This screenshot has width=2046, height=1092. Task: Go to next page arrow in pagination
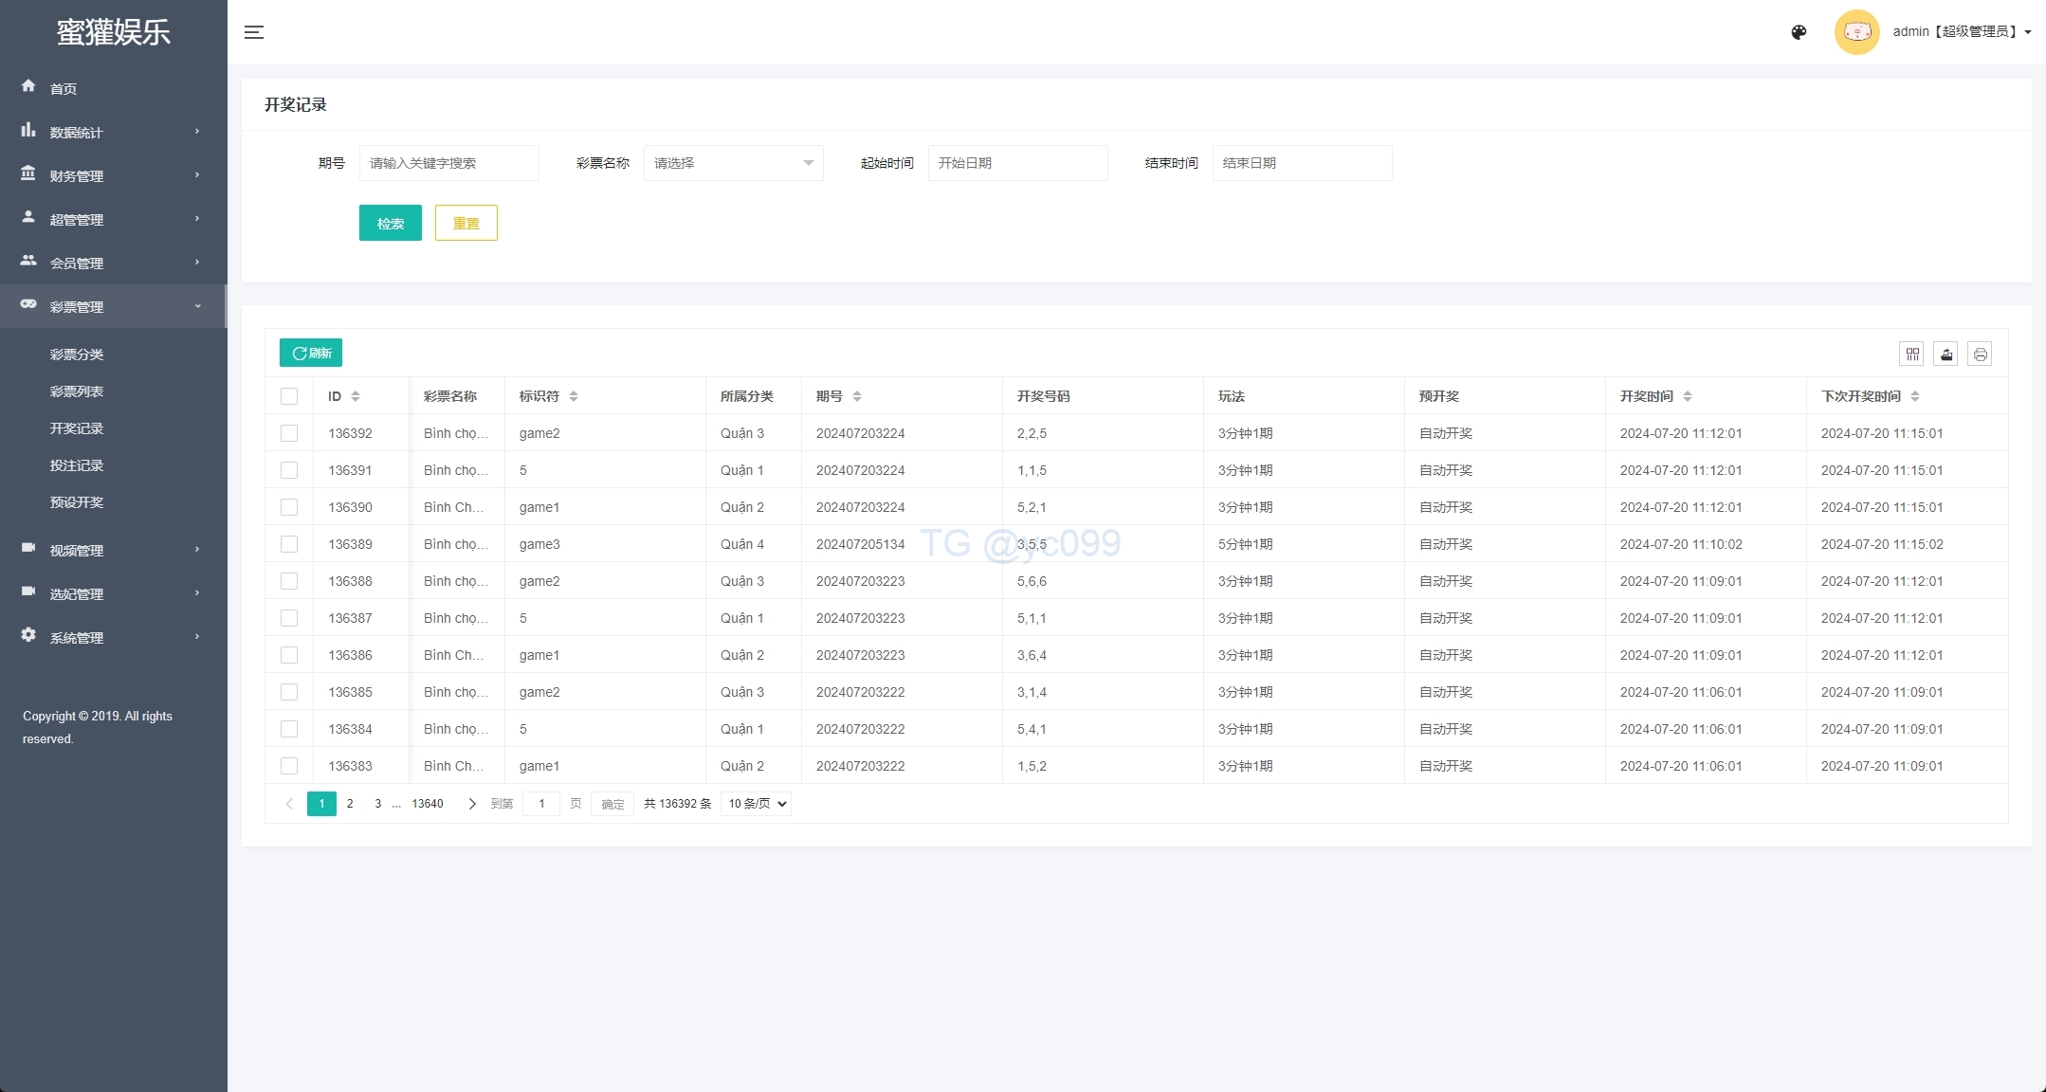[471, 804]
